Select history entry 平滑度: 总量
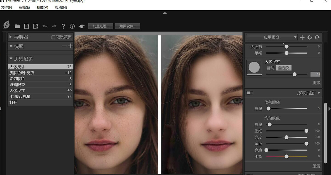Viewport: 331px width, 175px height. click(41, 97)
